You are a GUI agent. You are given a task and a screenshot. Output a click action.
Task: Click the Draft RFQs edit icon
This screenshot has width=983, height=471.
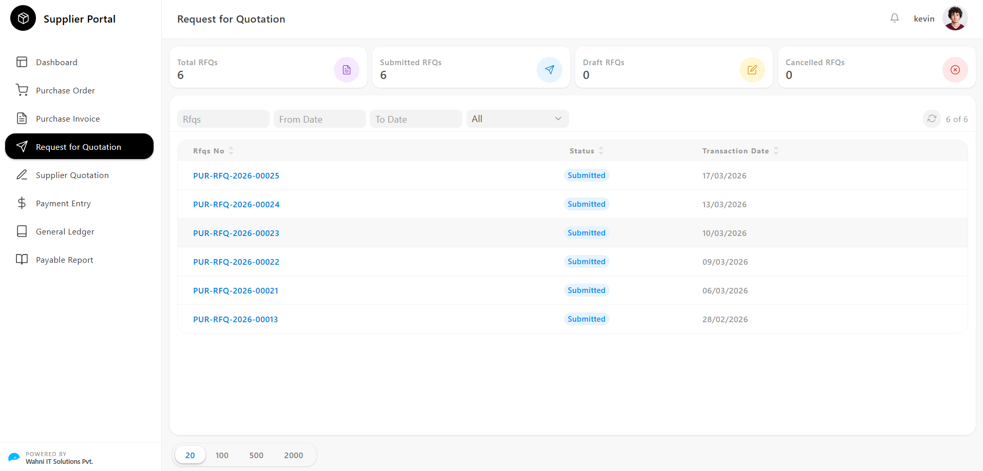[752, 70]
